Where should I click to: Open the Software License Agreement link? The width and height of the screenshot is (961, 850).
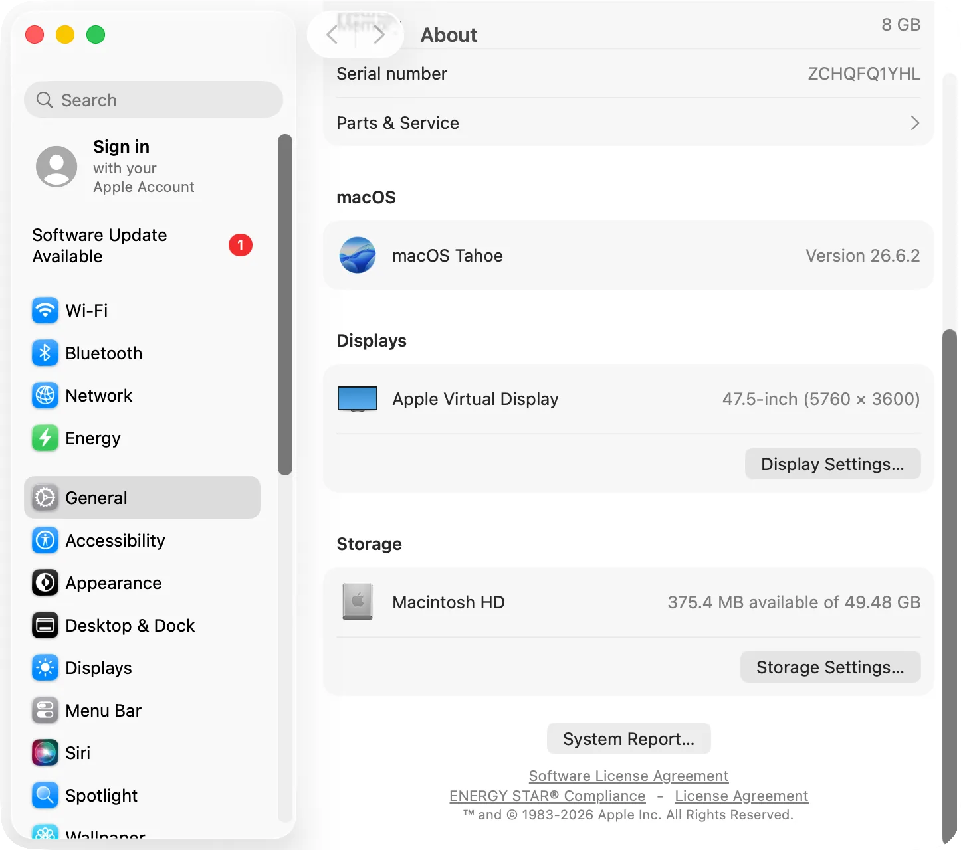click(629, 776)
